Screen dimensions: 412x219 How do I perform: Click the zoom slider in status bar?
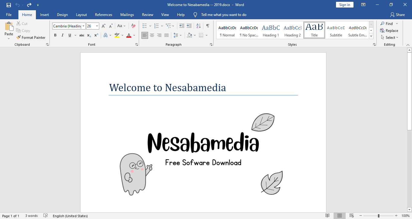pyautogui.click(x=379, y=216)
